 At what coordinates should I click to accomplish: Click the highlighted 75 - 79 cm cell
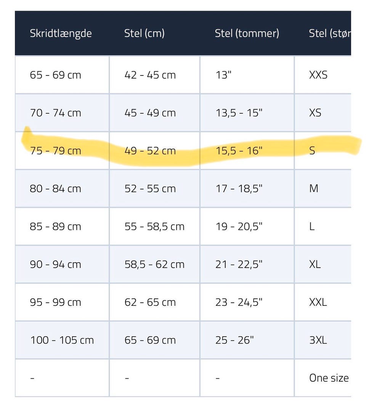[56, 151]
